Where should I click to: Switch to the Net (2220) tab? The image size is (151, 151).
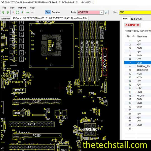pos(137,19)
